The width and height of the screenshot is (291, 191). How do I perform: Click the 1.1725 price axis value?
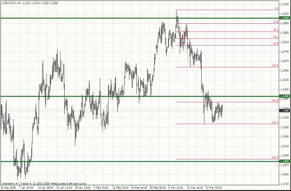coord(284,184)
